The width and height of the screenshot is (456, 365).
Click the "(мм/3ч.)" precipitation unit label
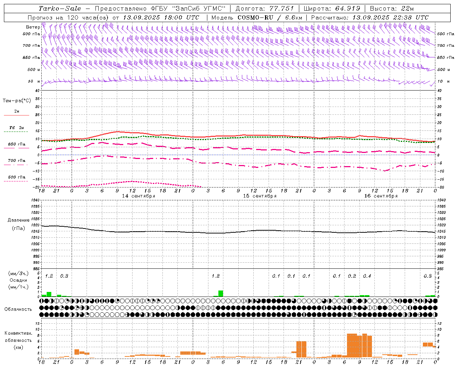pos(19,273)
